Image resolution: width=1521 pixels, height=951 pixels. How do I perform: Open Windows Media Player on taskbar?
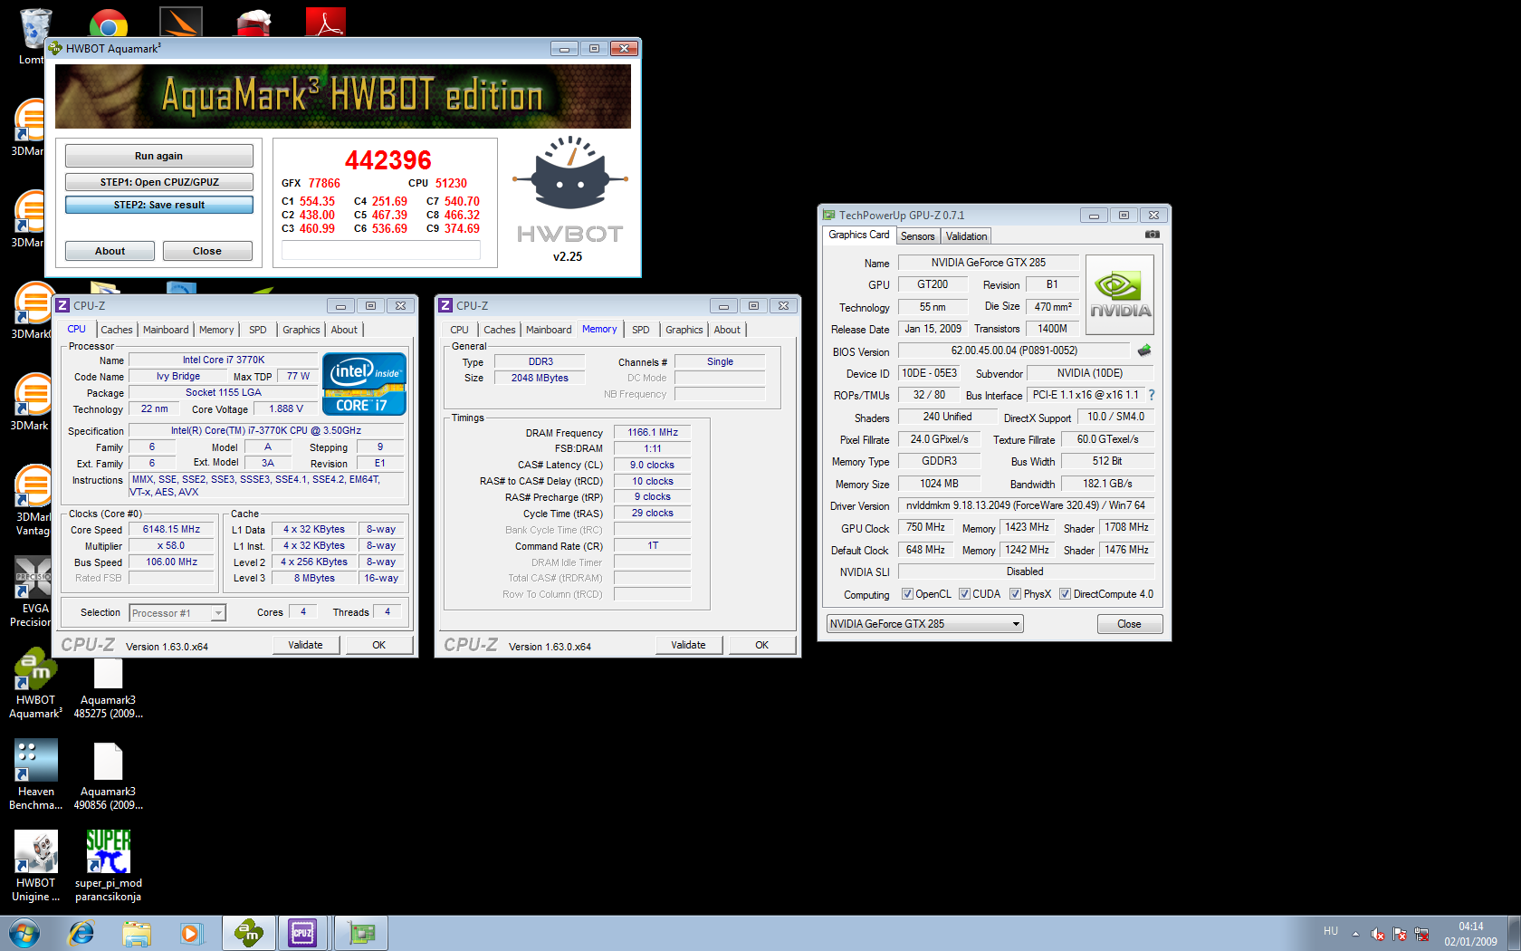[x=190, y=933]
